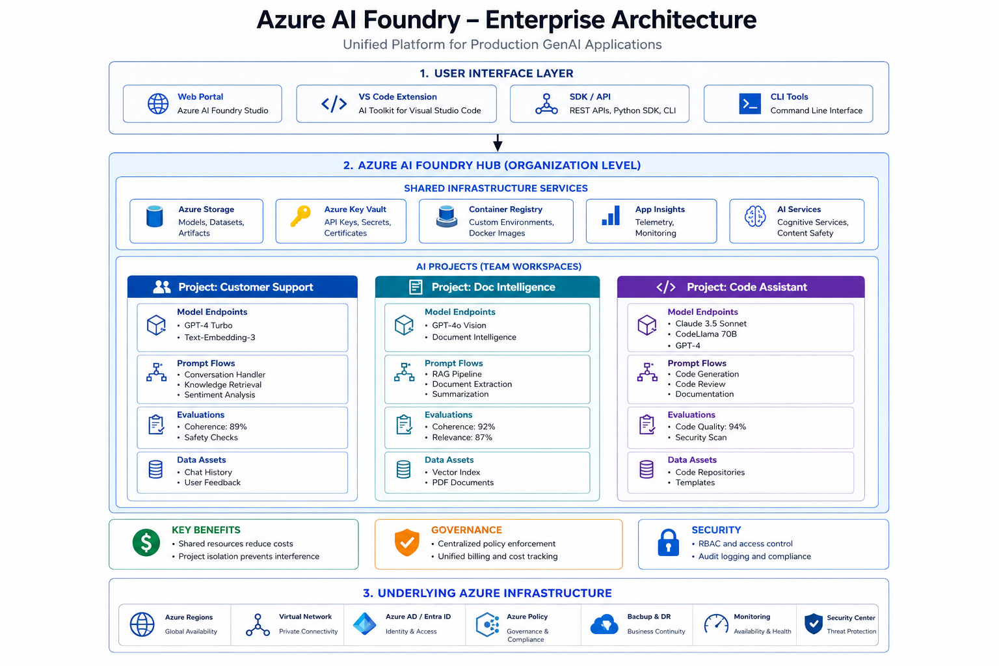Click the Azure Storage cylinder icon
Screen dimensions: 999x666
[x=155, y=217]
